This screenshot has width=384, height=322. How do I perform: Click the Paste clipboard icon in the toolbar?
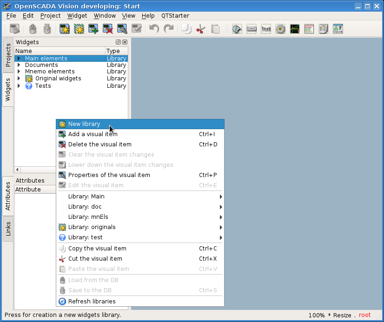[215, 29]
